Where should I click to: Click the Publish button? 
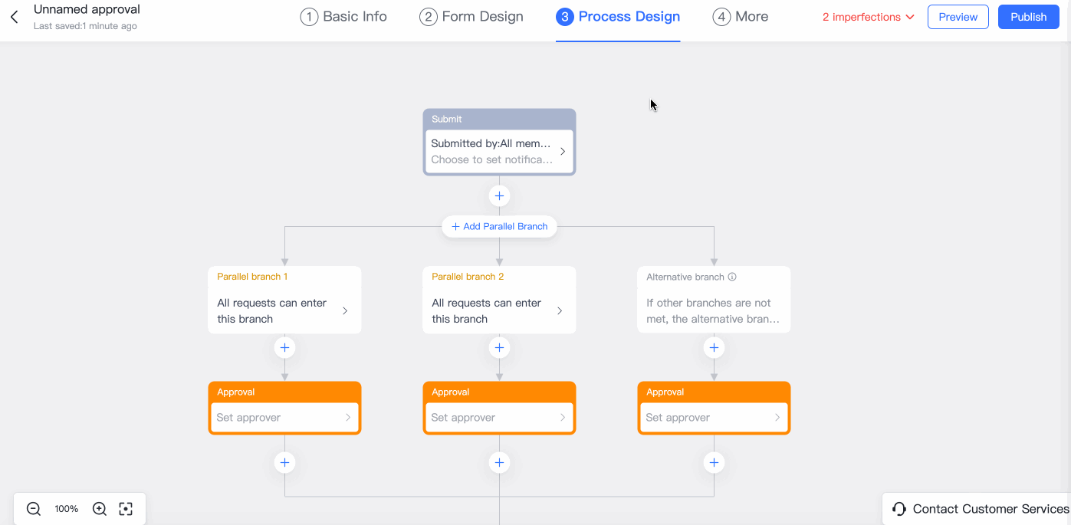[x=1028, y=16]
